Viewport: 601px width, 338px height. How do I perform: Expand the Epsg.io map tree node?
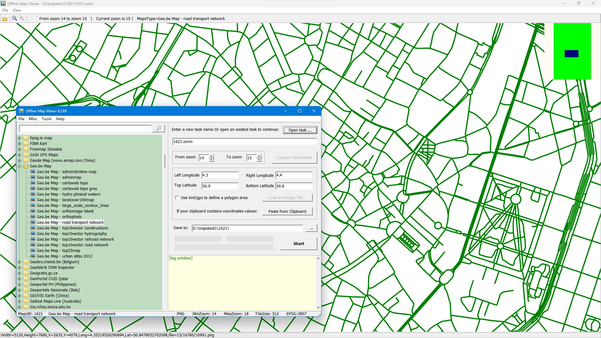click(x=19, y=138)
